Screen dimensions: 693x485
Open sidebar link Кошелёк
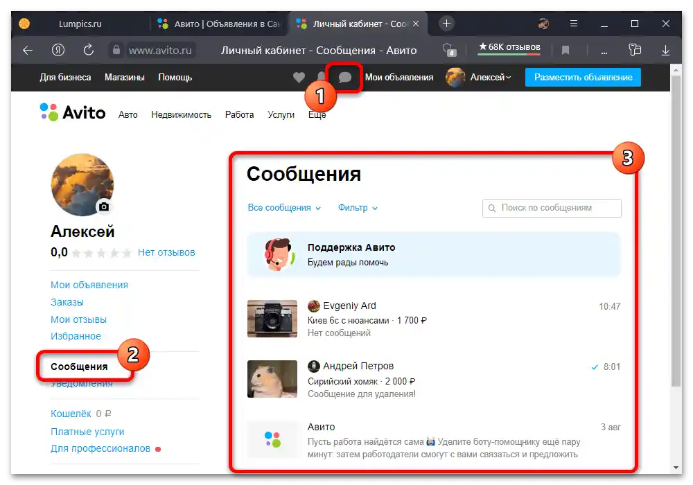(x=71, y=414)
